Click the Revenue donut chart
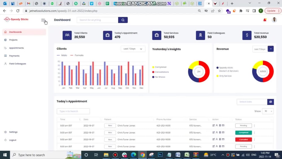The width and height of the screenshot is (282, 159). click(x=263, y=71)
